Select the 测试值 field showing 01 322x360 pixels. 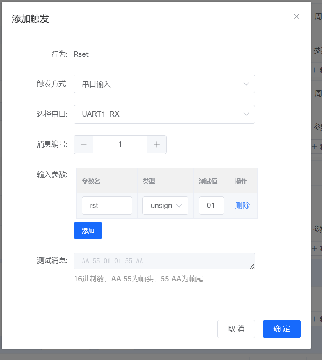click(211, 206)
